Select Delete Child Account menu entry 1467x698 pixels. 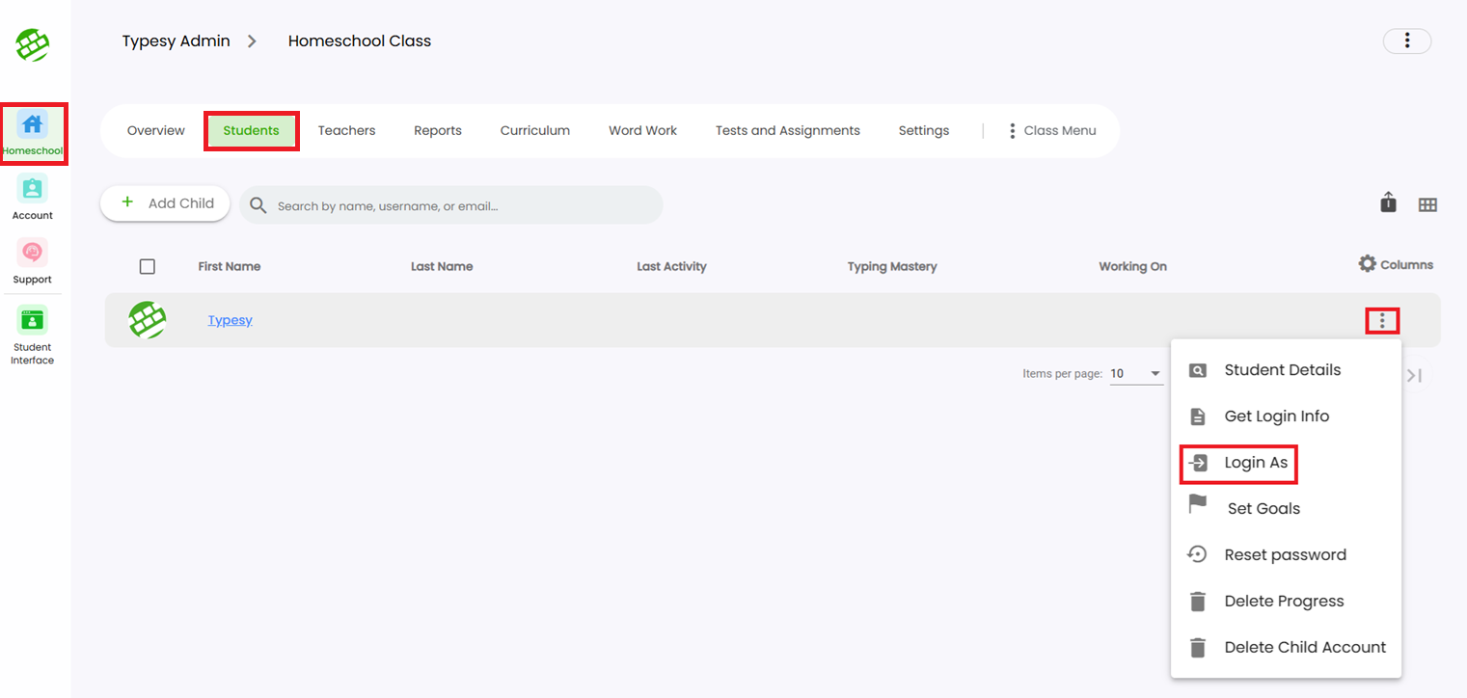click(1286, 648)
